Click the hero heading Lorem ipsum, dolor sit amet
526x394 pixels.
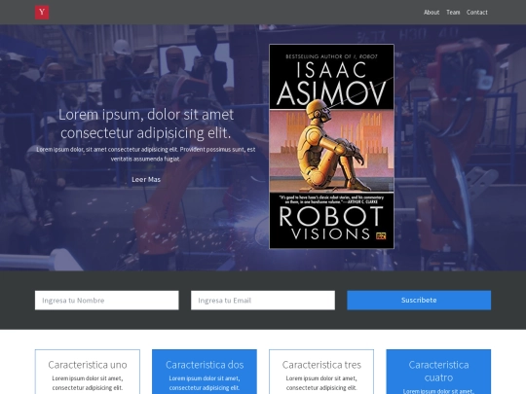click(146, 124)
